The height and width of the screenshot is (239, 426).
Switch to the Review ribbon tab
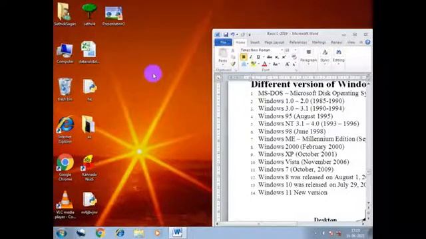click(336, 42)
